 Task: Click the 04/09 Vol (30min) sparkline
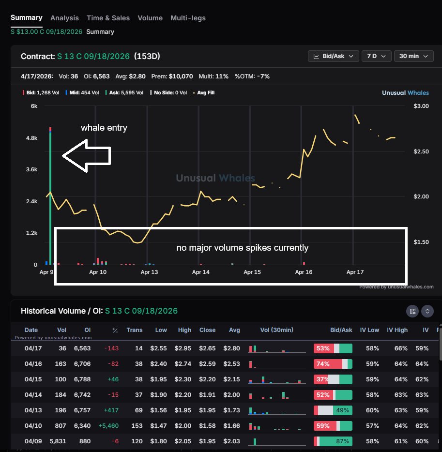[276, 441]
